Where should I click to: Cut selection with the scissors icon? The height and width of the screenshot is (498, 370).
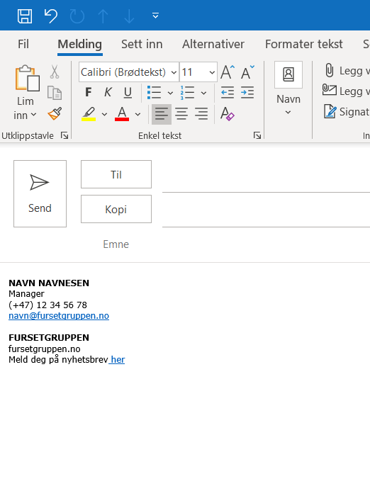(x=55, y=72)
